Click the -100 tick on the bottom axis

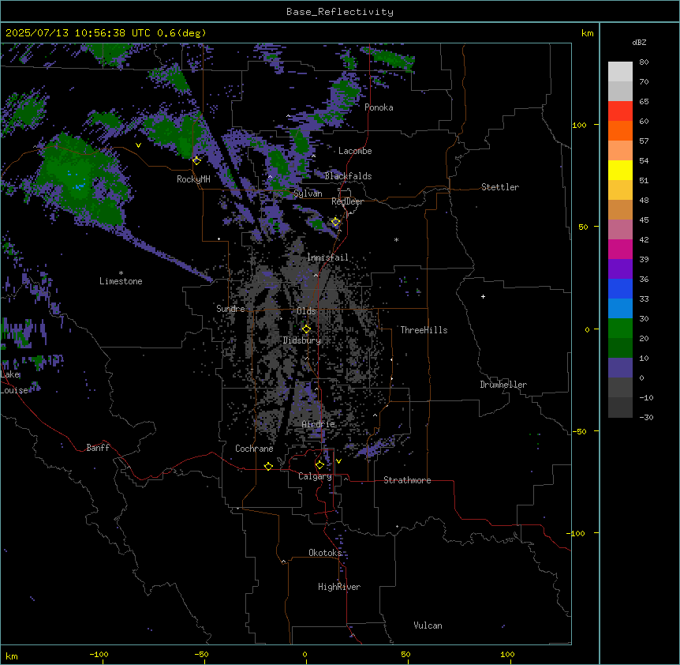(x=99, y=654)
